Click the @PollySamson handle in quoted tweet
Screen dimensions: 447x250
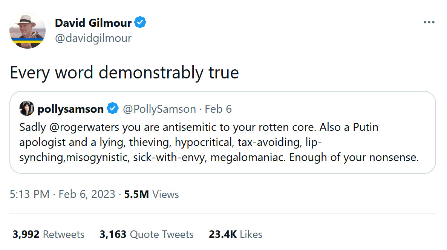point(159,109)
